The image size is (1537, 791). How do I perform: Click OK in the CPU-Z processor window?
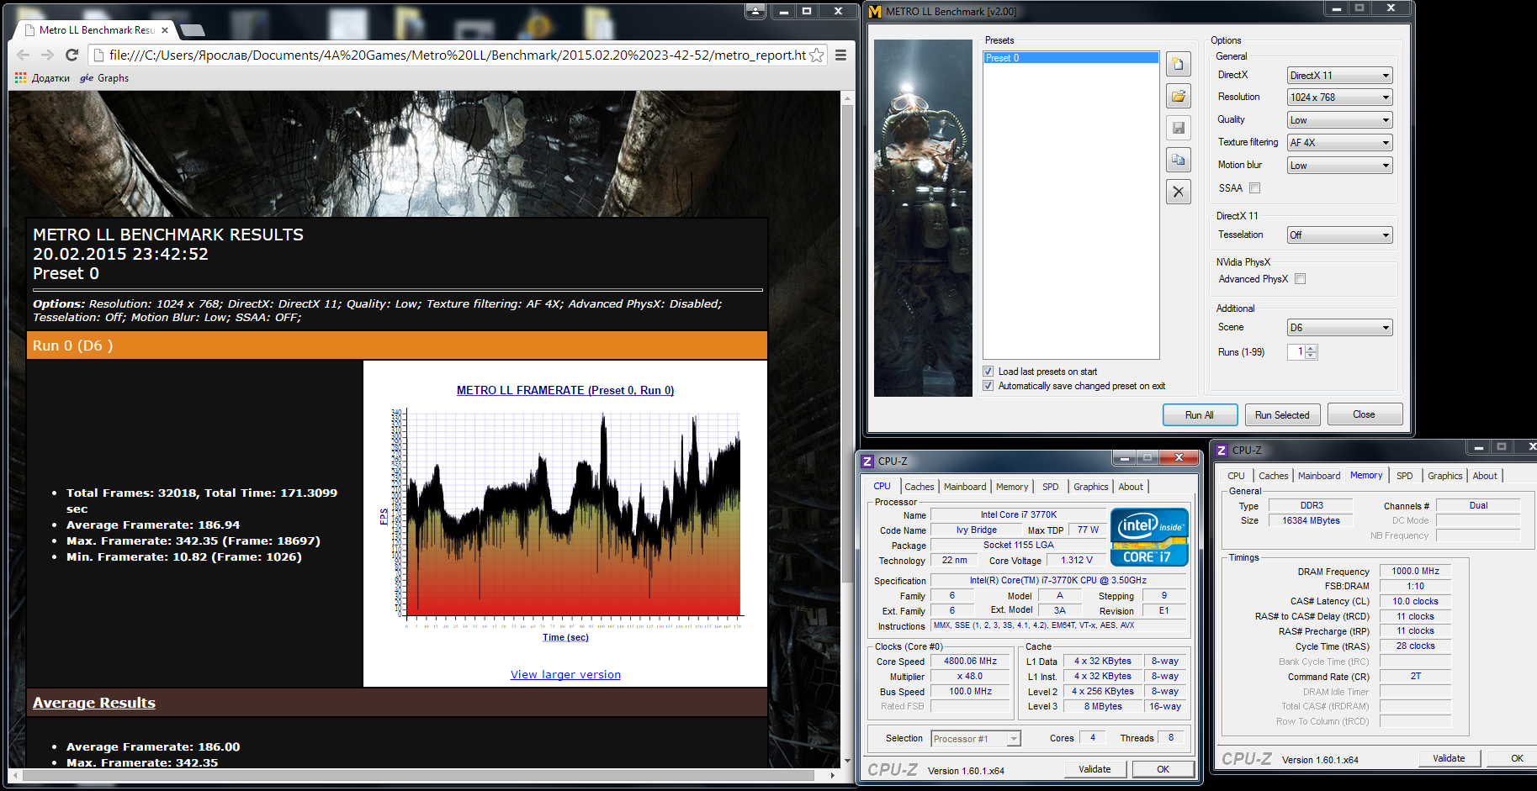[1163, 769]
